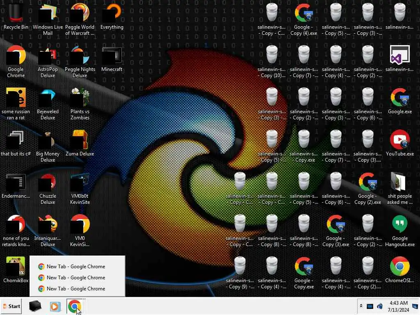This screenshot has width=420, height=315.
Task: Select Google Hangouts.exe icon
Action: pos(400,231)
